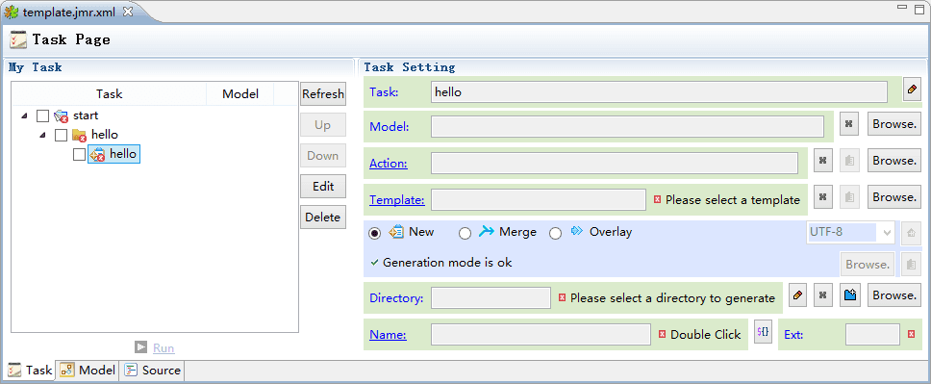Click the pencil icon in Directory row
Image resolution: width=931 pixels, height=384 pixels.
[x=798, y=294]
